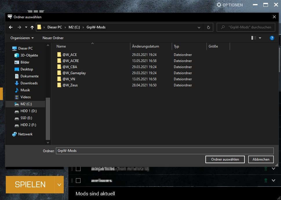This screenshot has width=281, height=200.
Task: Select the @W_Zeus folder
Action: pyautogui.click(x=70, y=85)
